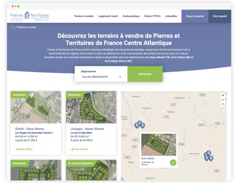Click the Pierres & Territoires logo
This screenshot has width=238, height=183.
pos(30,16)
